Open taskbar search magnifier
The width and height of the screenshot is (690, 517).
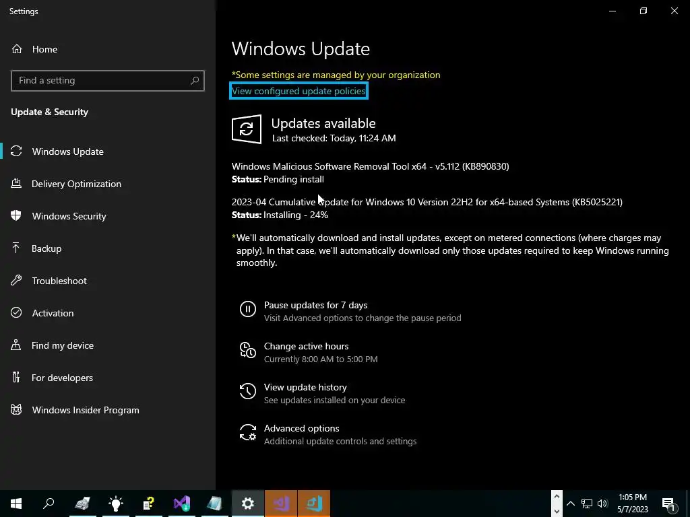pos(49,504)
